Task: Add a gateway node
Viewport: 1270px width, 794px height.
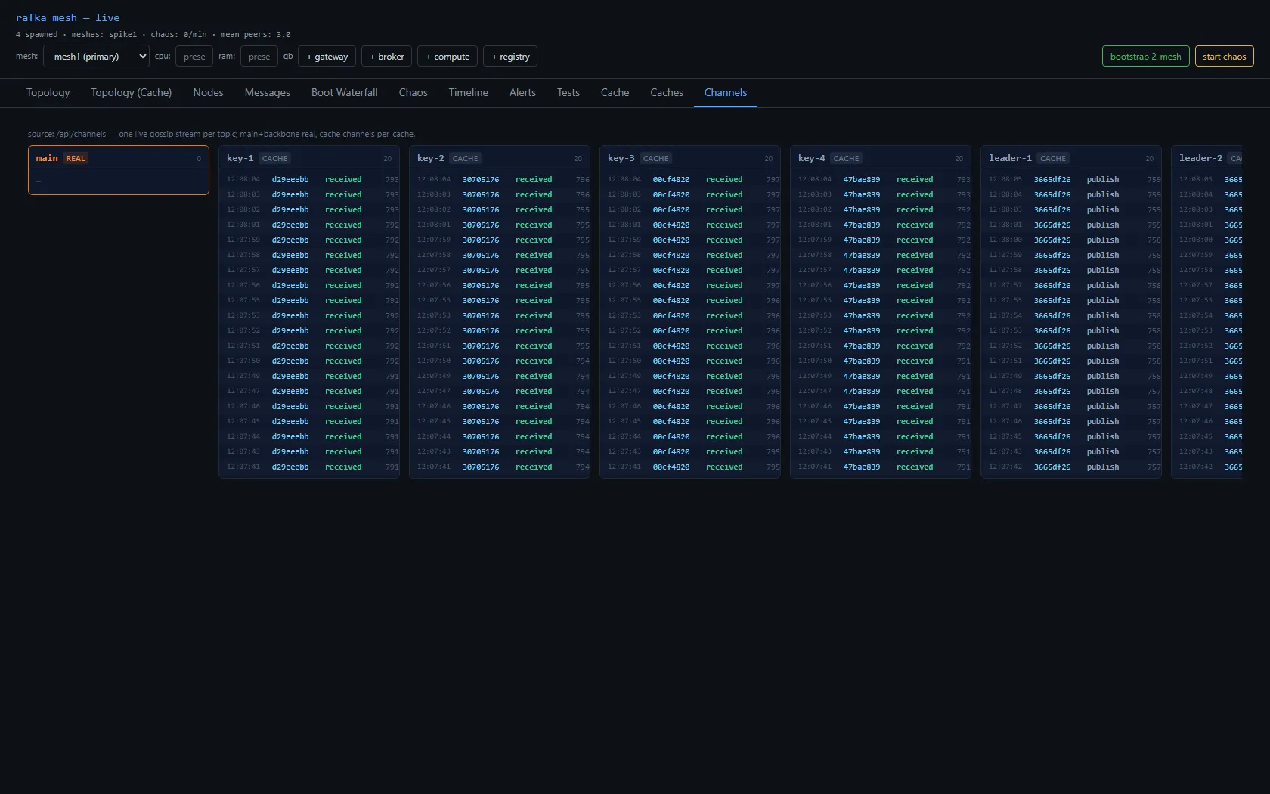Action: coord(327,57)
